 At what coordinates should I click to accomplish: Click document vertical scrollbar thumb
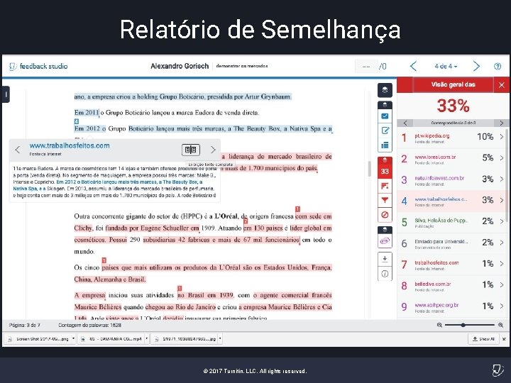pos(369,169)
